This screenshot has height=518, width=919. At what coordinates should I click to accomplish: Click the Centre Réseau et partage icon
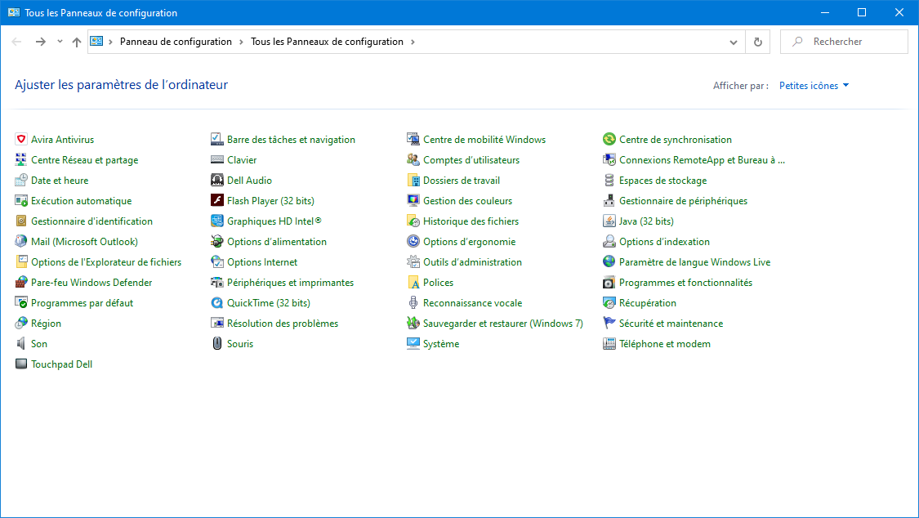point(21,159)
